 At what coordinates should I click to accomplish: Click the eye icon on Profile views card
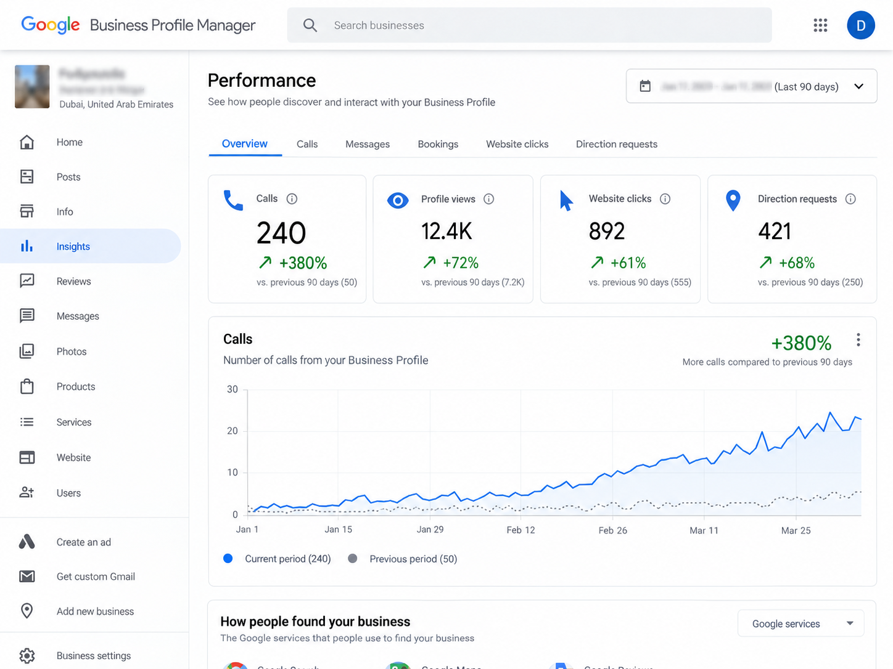(398, 200)
